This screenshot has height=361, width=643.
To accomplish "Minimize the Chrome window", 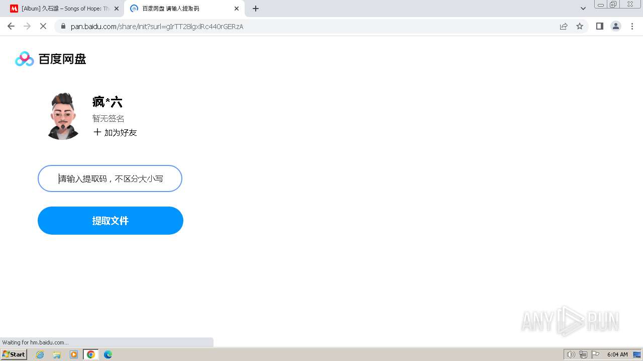I will coord(600,4).
